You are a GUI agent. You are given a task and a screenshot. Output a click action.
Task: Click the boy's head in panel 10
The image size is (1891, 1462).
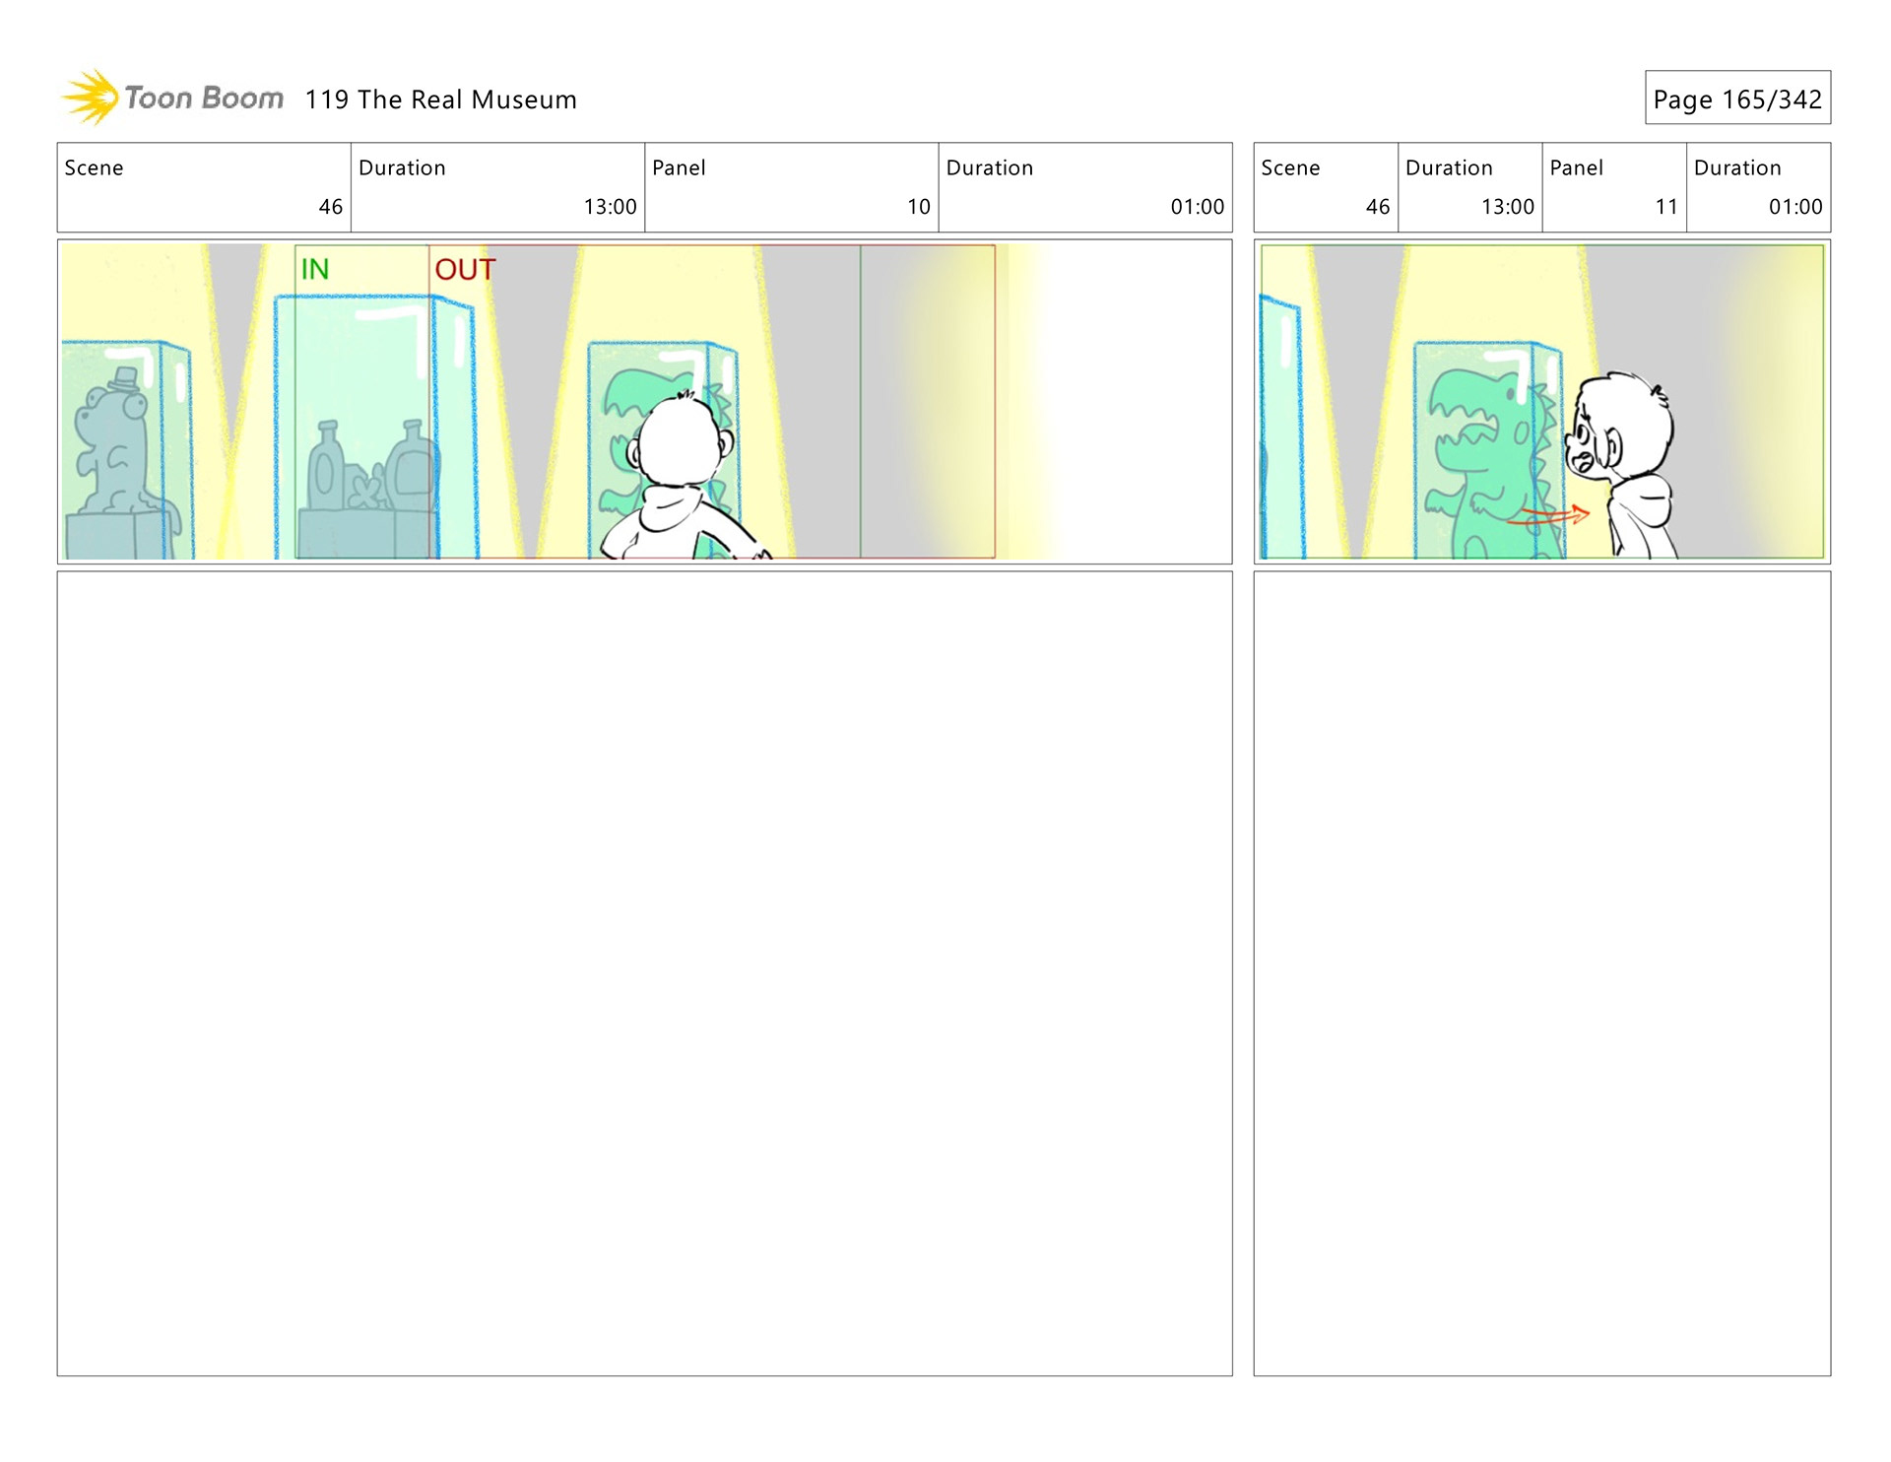coord(678,438)
